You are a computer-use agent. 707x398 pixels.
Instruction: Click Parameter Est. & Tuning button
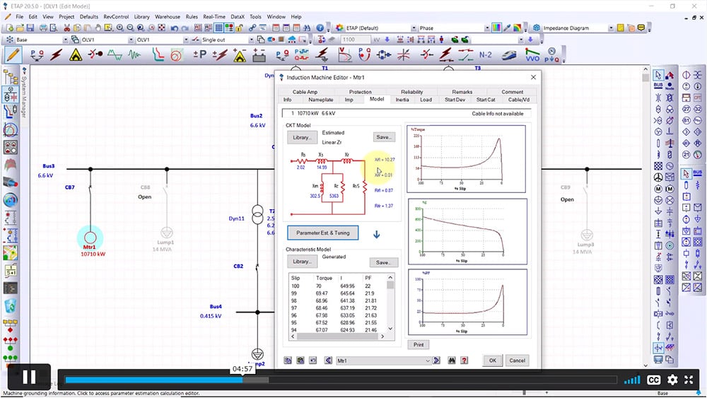323,233
